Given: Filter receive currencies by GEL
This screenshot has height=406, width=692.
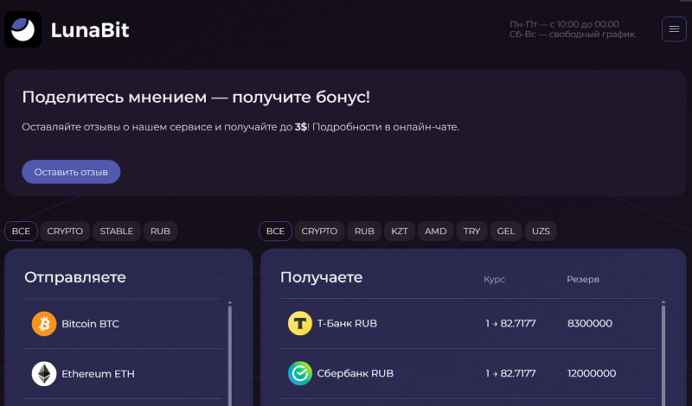Looking at the screenshot, I should point(506,231).
